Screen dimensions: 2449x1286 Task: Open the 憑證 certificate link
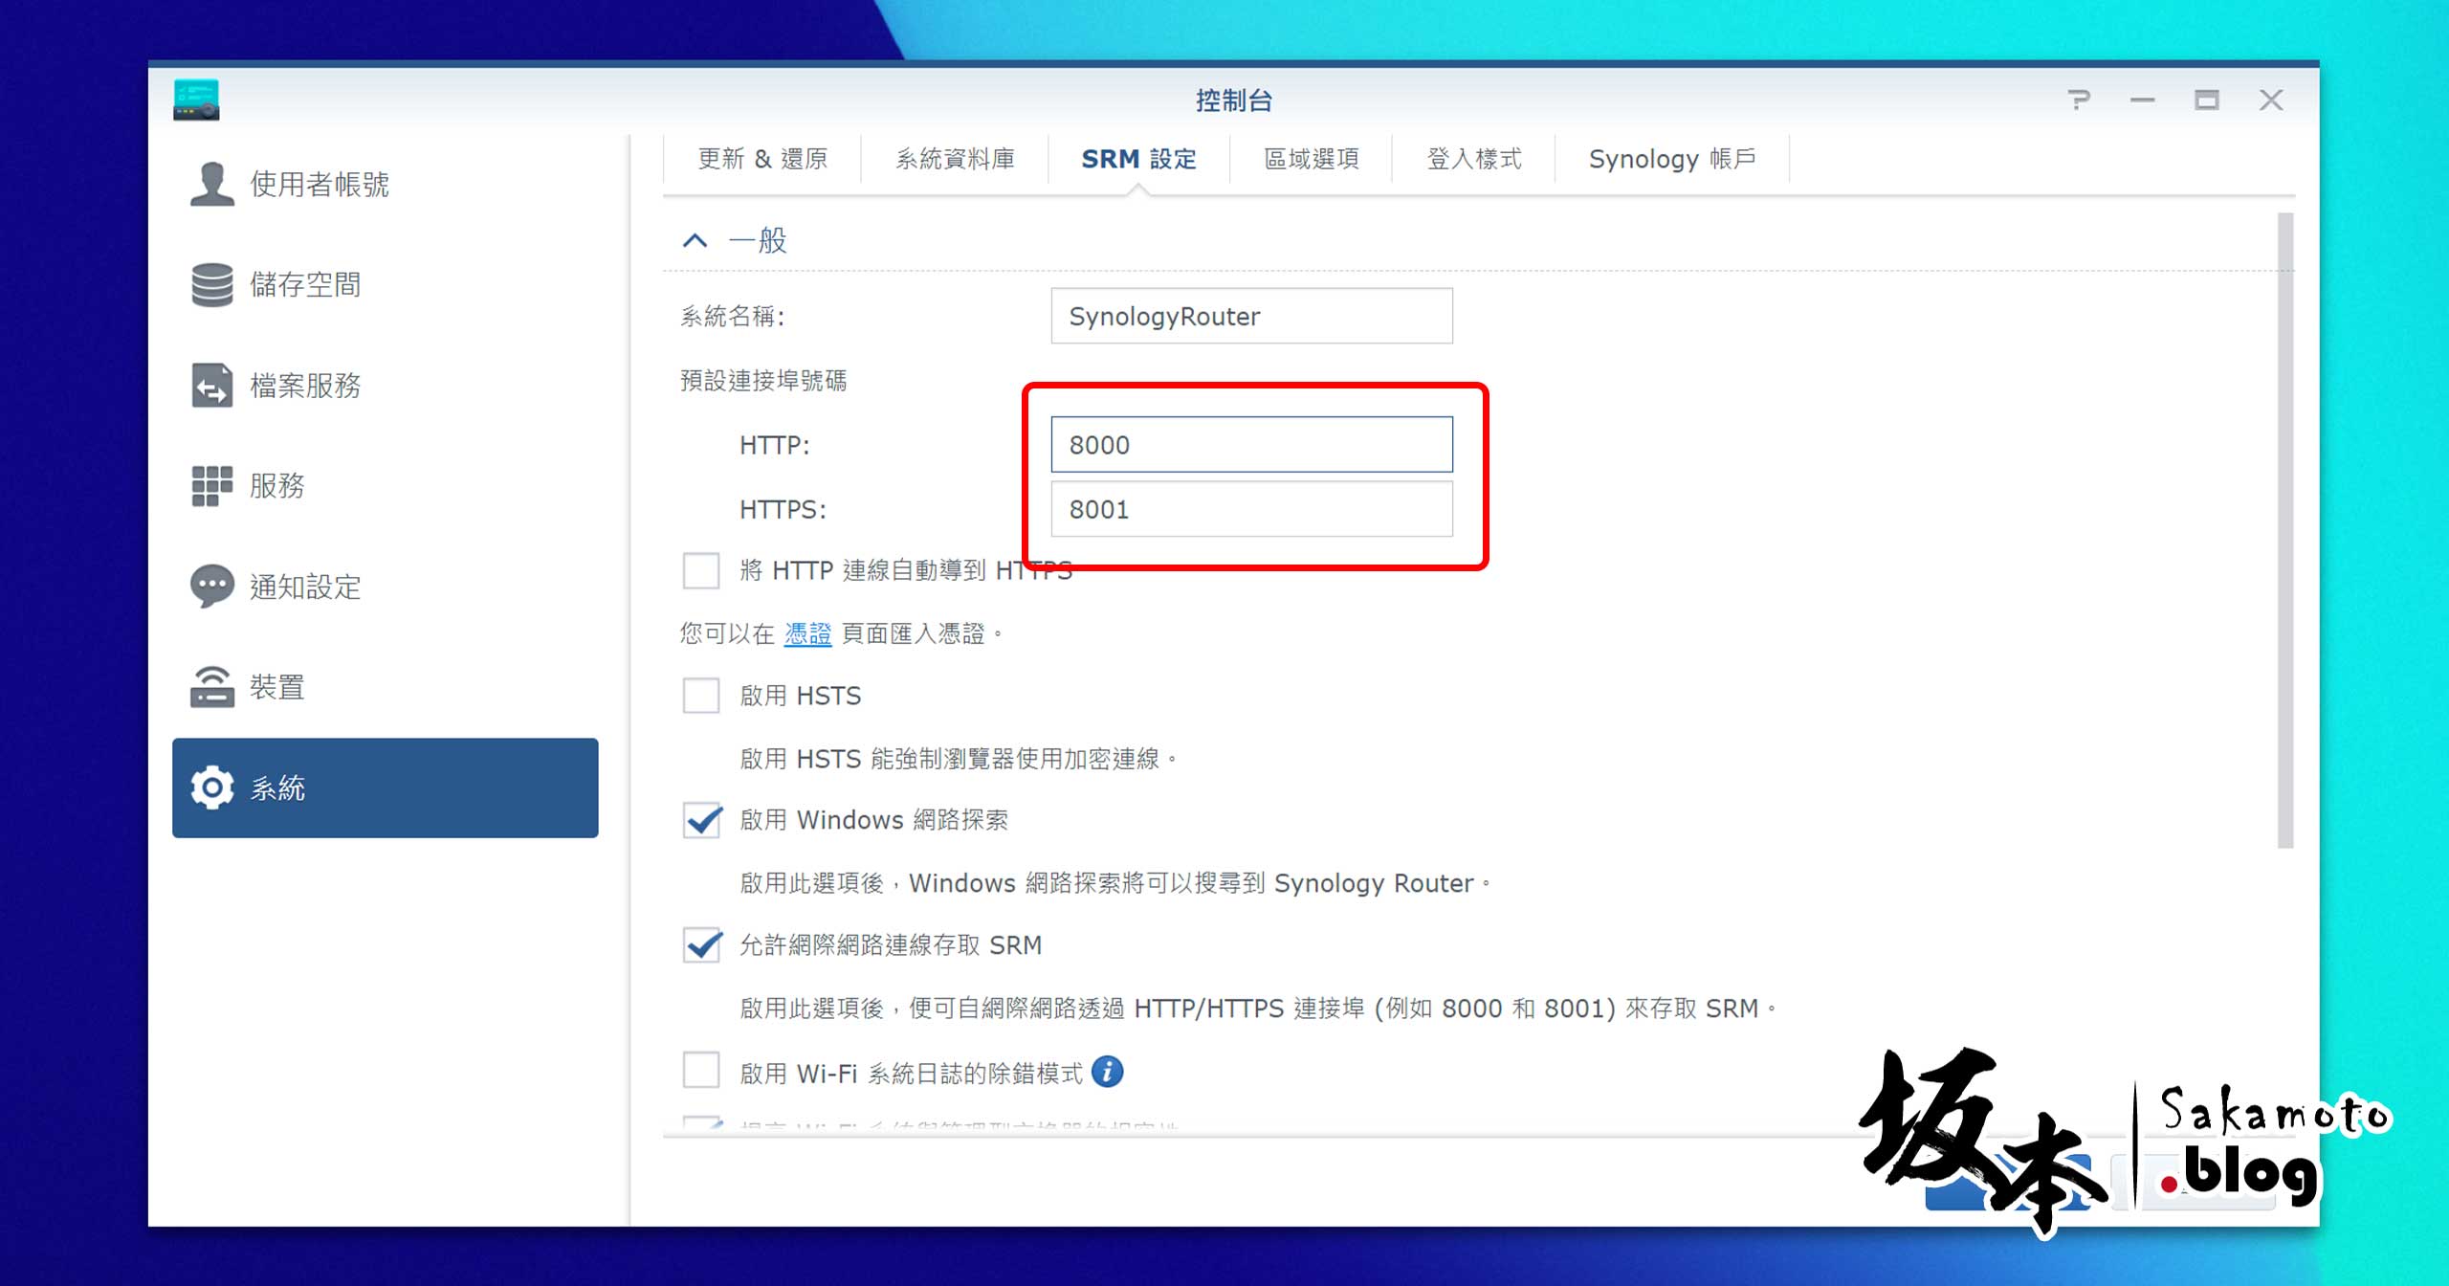click(x=807, y=633)
